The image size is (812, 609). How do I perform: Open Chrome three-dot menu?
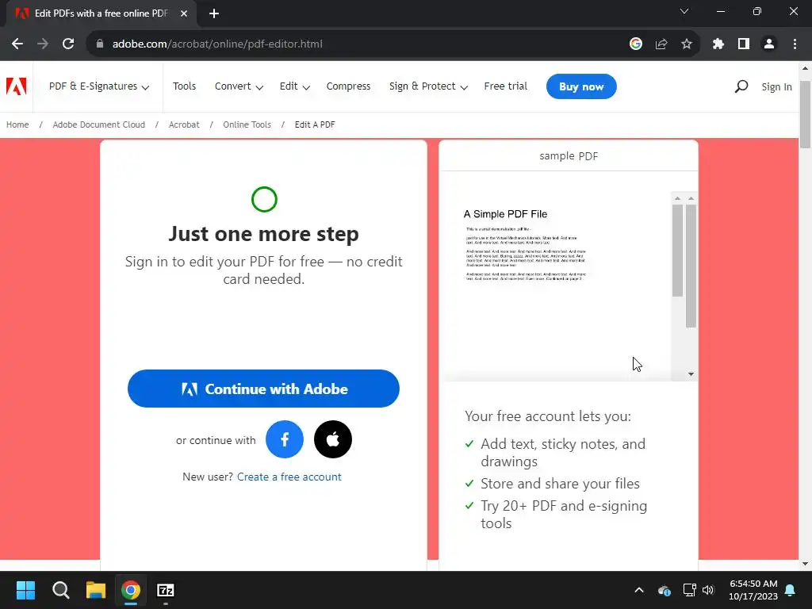point(795,44)
